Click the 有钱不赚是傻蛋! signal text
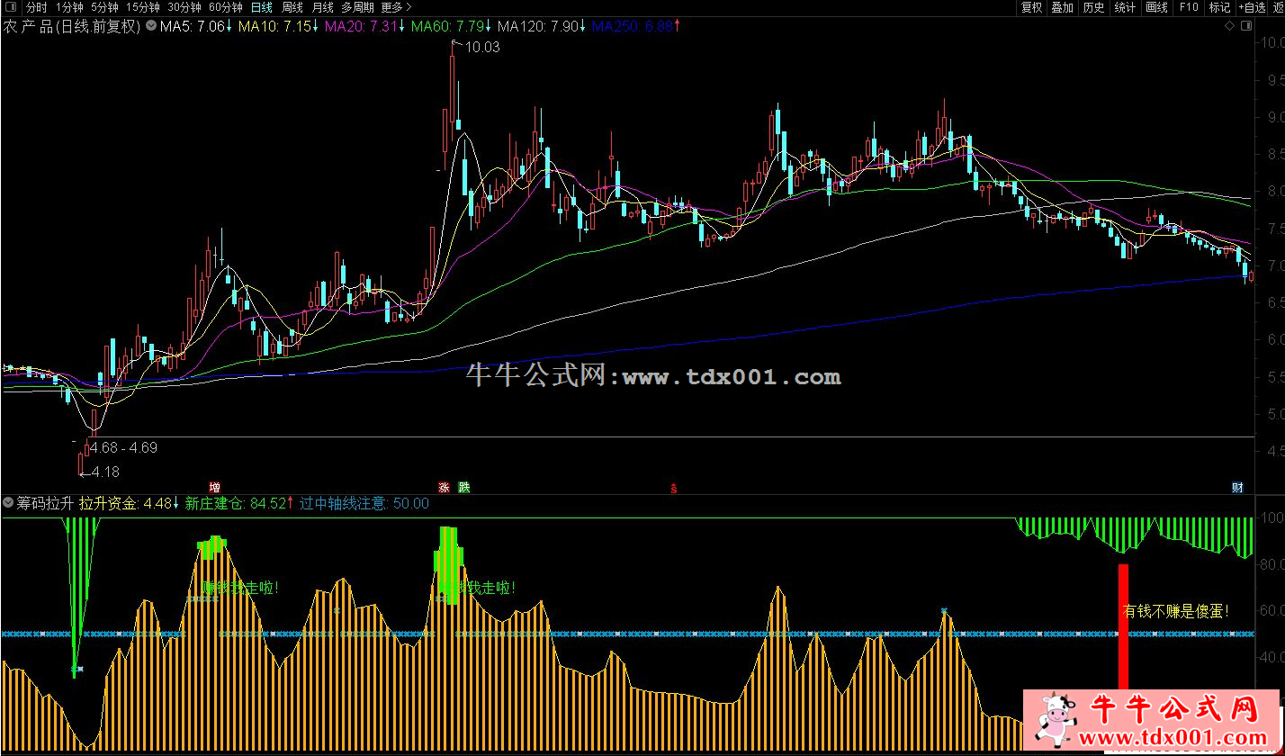This screenshot has height=756, width=1285. click(x=1175, y=611)
